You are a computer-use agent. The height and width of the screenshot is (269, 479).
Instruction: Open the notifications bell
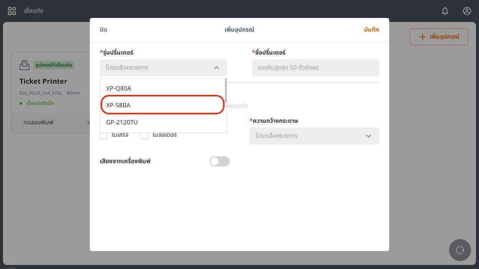pyautogui.click(x=445, y=11)
